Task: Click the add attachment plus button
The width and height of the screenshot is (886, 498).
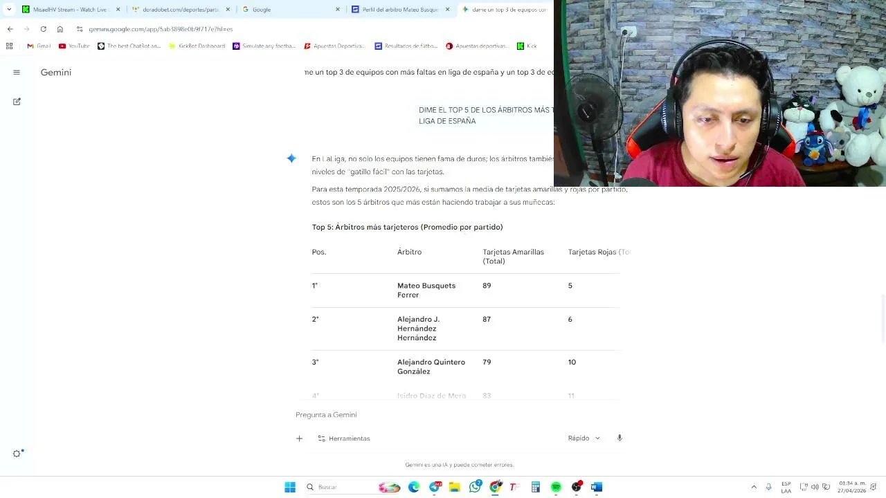Action: pyautogui.click(x=299, y=439)
